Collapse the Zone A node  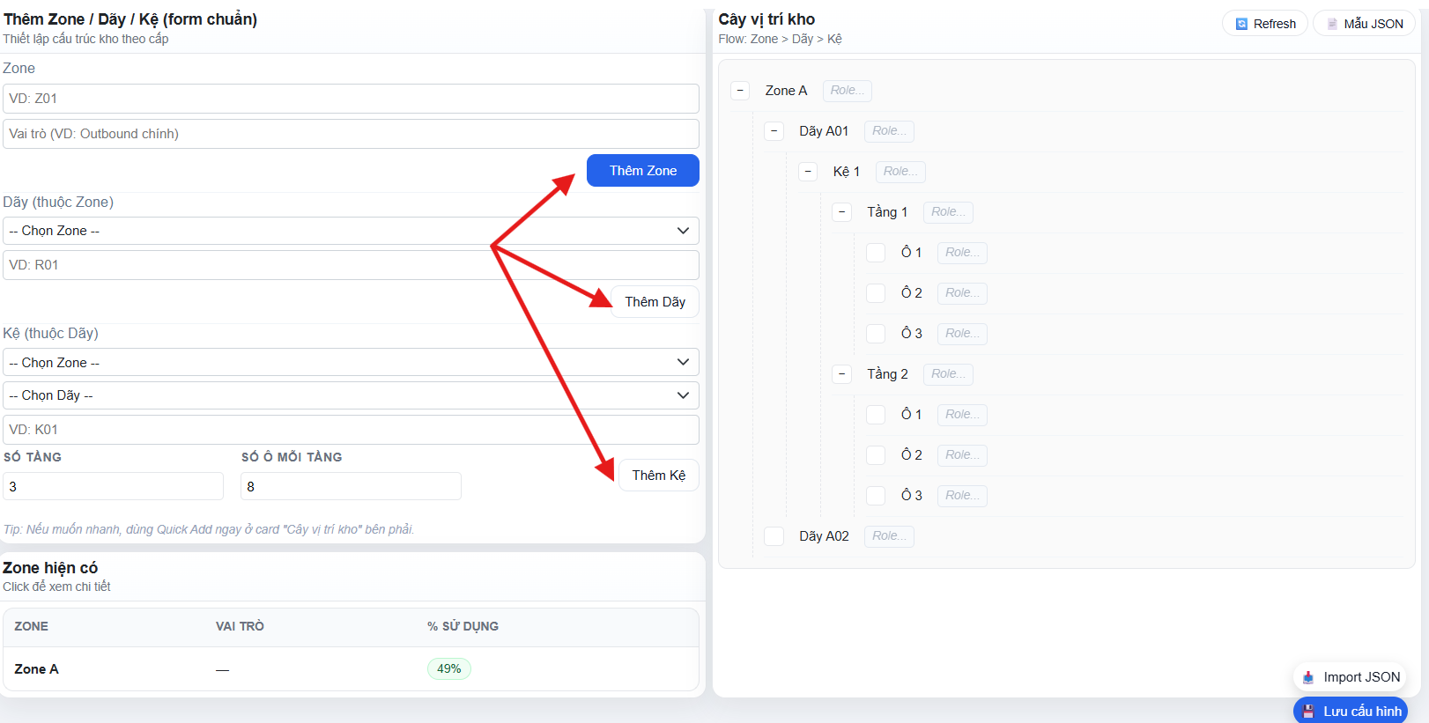740,91
